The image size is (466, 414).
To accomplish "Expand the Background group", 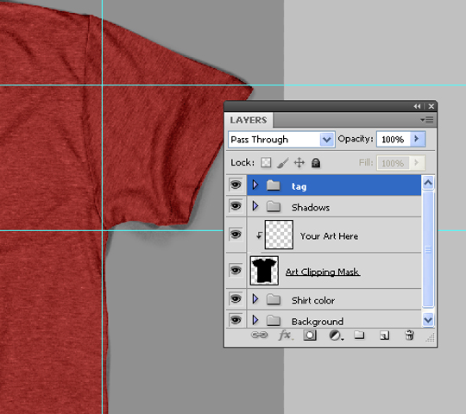I will [255, 320].
